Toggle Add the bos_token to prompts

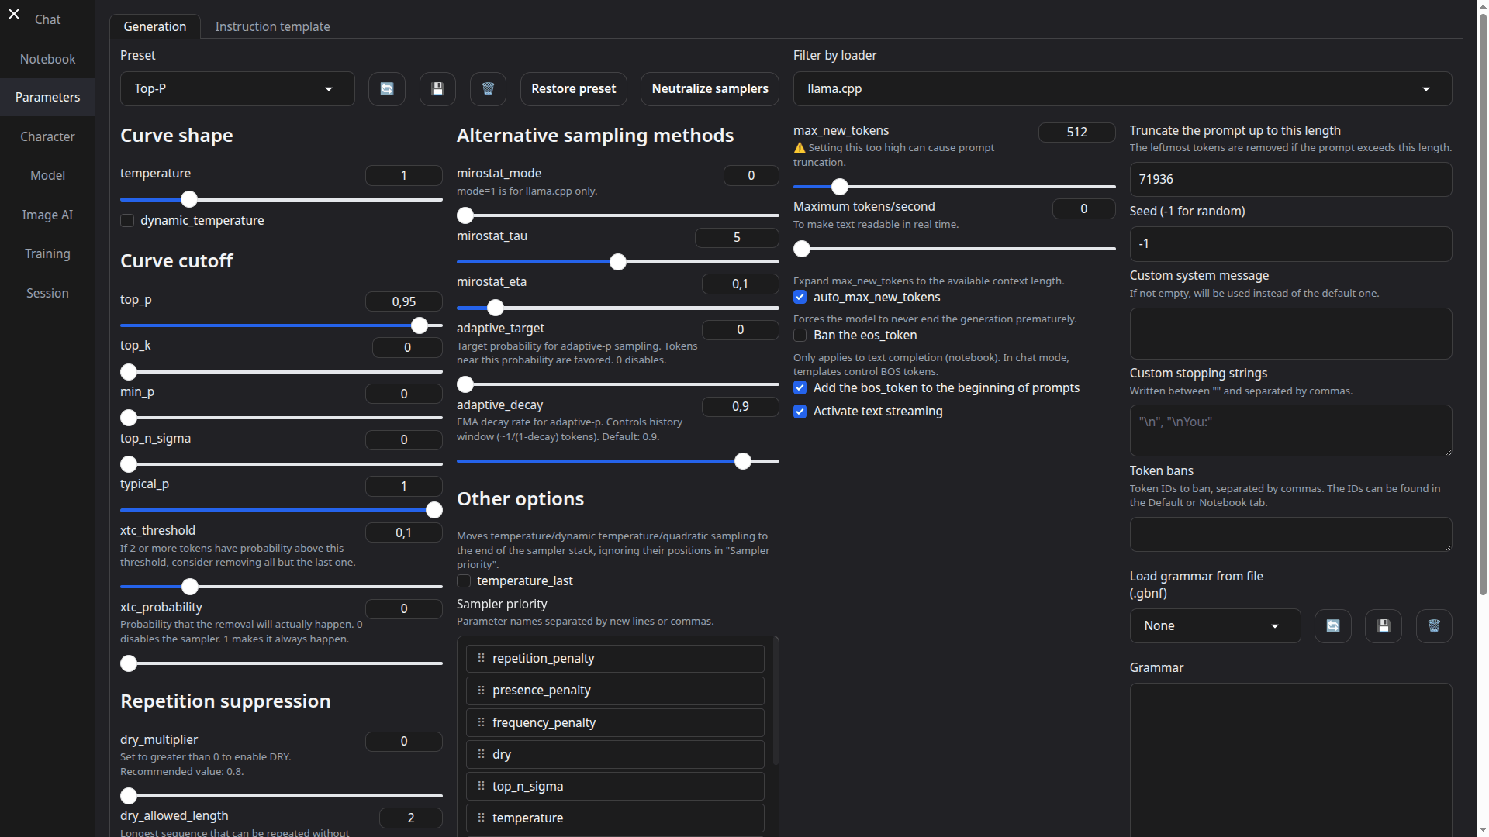pos(800,388)
